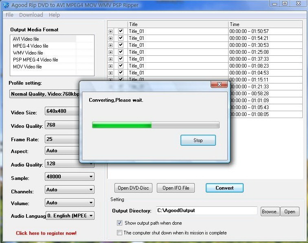Enable computer shut down when mission complete
Viewport: 308px width, 243px height.
(119, 232)
